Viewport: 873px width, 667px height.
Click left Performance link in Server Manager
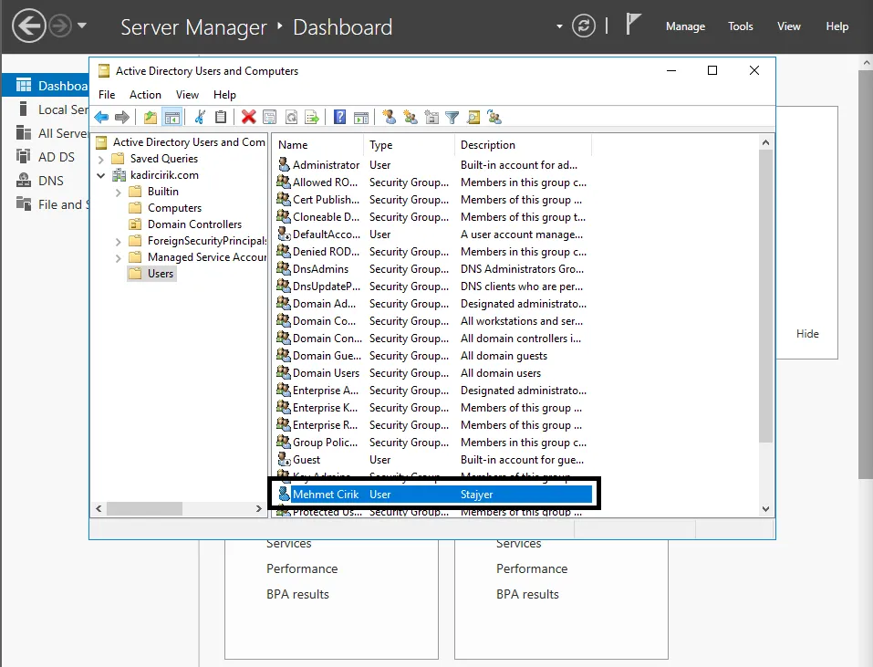tap(302, 568)
